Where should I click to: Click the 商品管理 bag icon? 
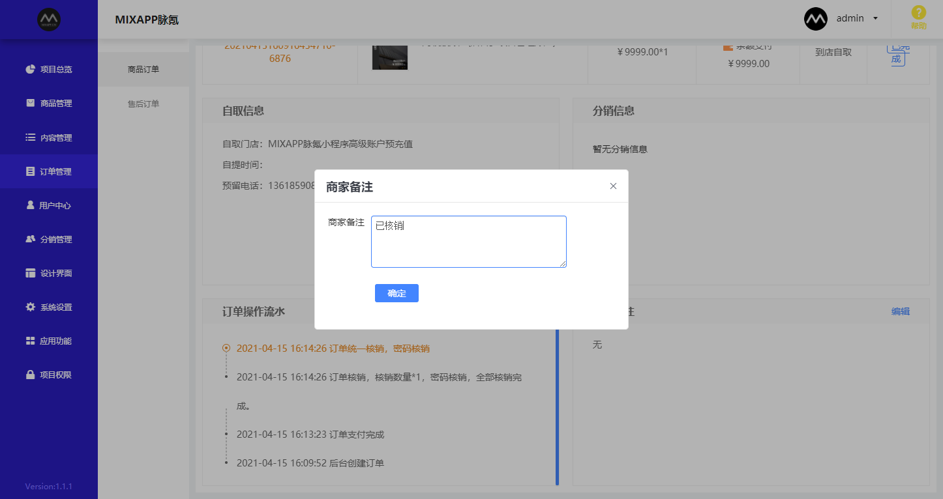tap(30, 103)
